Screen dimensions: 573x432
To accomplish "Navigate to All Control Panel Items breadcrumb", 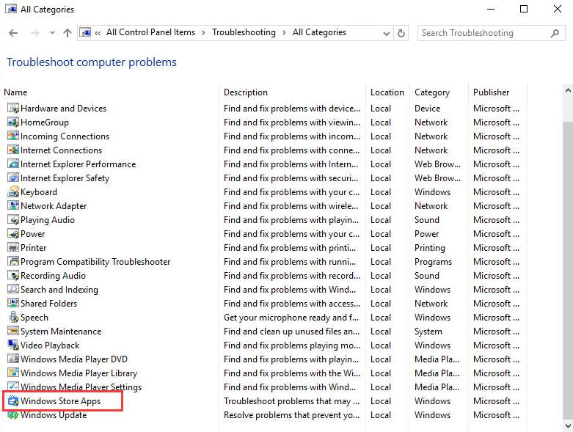I will pos(150,32).
